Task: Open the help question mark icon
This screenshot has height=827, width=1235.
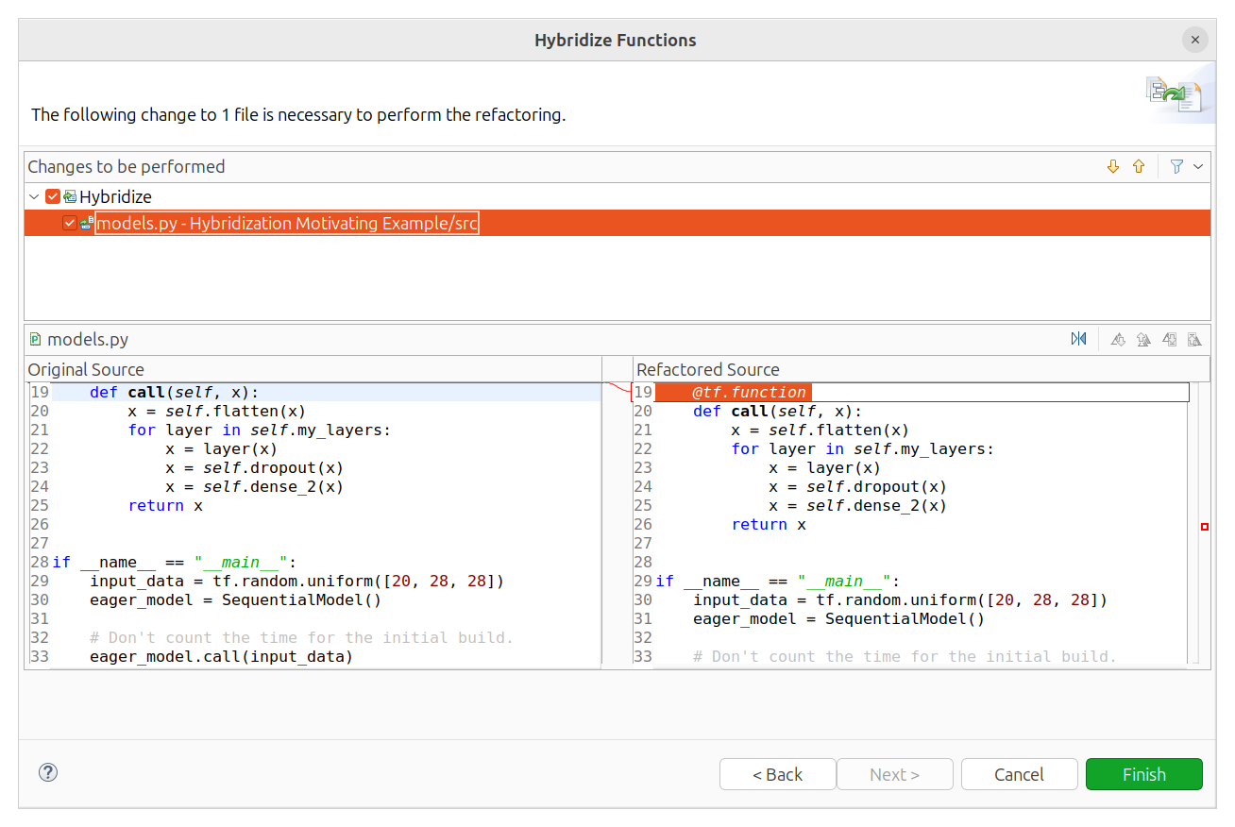Action: coord(48,772)
